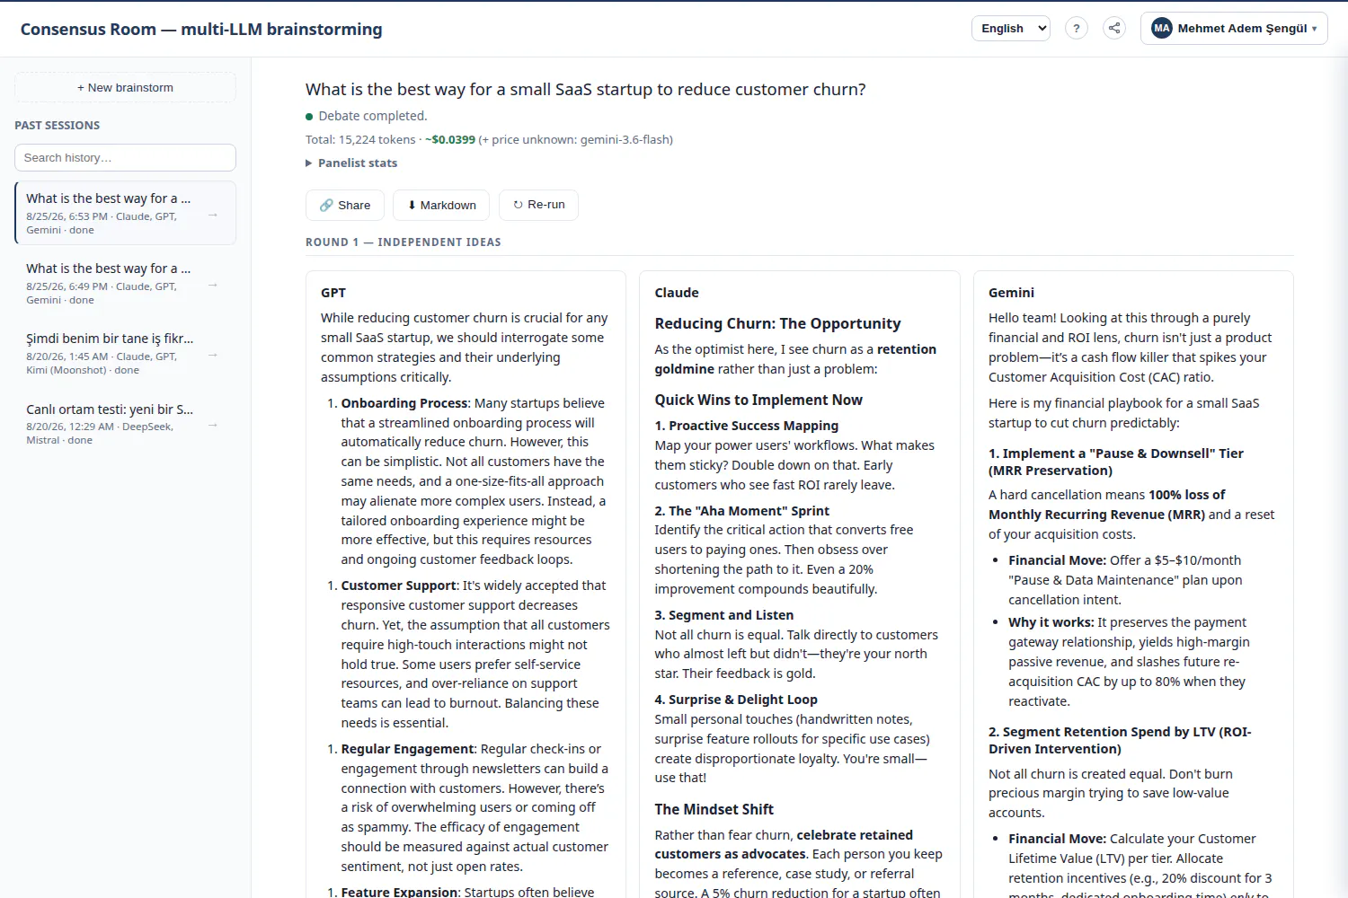Click arrow icon on 6:49 PM session
Screen dimensions: 1348x898
pos(213,285)
